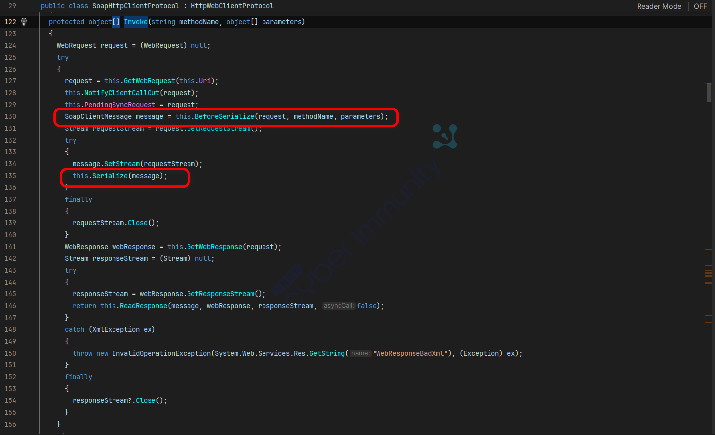Click the lightbulb icon on line 122
715x435 pixels.
tap(24, 22)
